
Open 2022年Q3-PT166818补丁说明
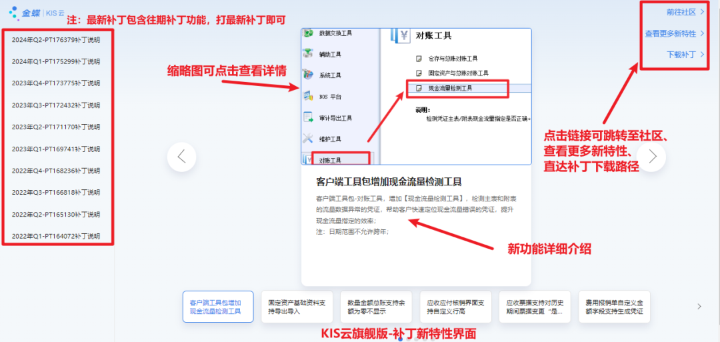(56, 193)
